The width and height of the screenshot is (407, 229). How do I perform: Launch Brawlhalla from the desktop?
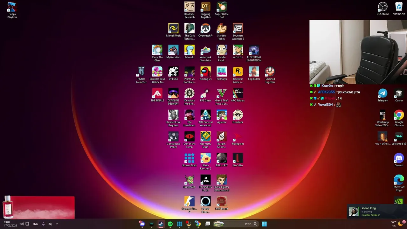[x=190, y=182]
